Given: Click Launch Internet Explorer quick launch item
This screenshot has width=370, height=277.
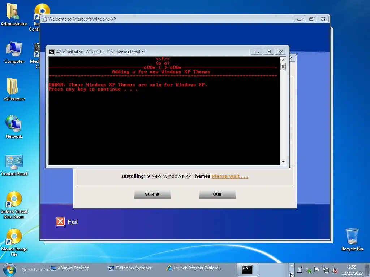Looking at the screenshot, I should click(194, 268).
